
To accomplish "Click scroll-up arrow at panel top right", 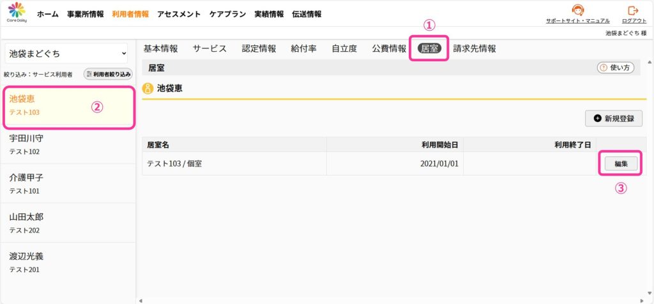I will 649,63.
